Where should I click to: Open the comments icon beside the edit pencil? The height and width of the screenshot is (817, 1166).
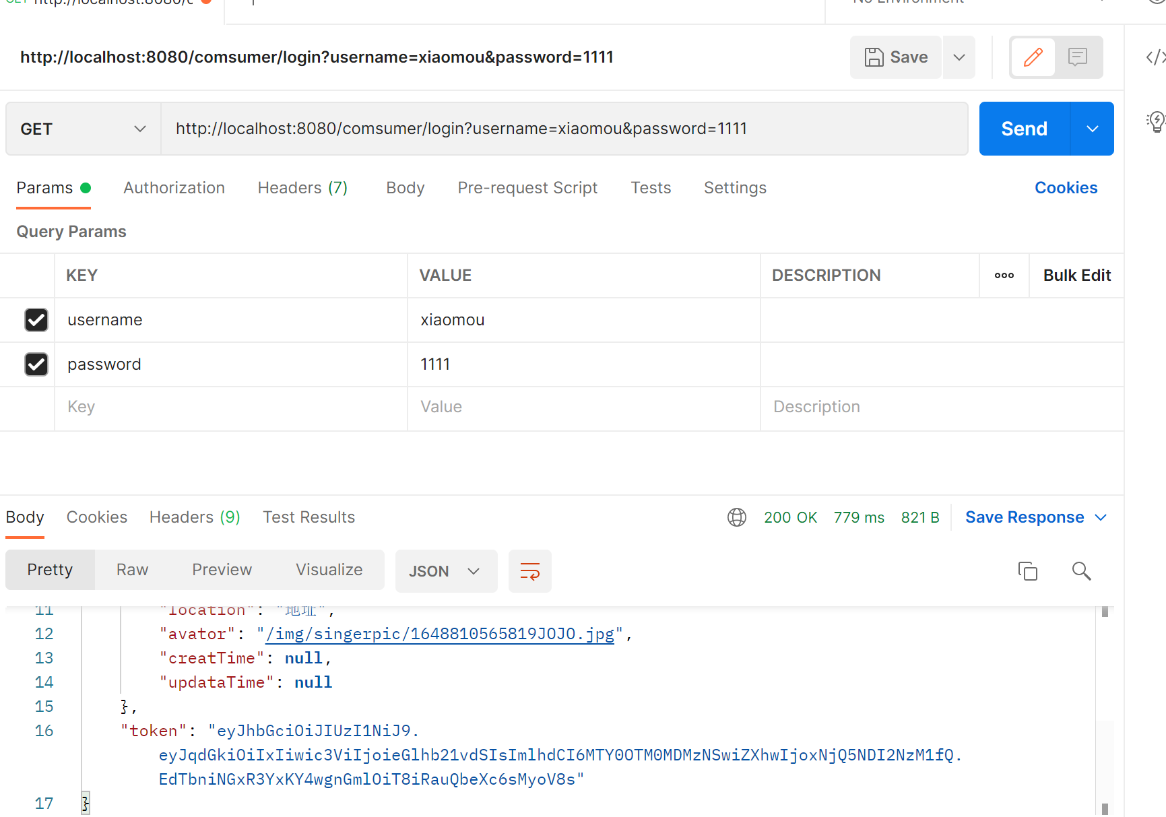tap(1078, 57)
